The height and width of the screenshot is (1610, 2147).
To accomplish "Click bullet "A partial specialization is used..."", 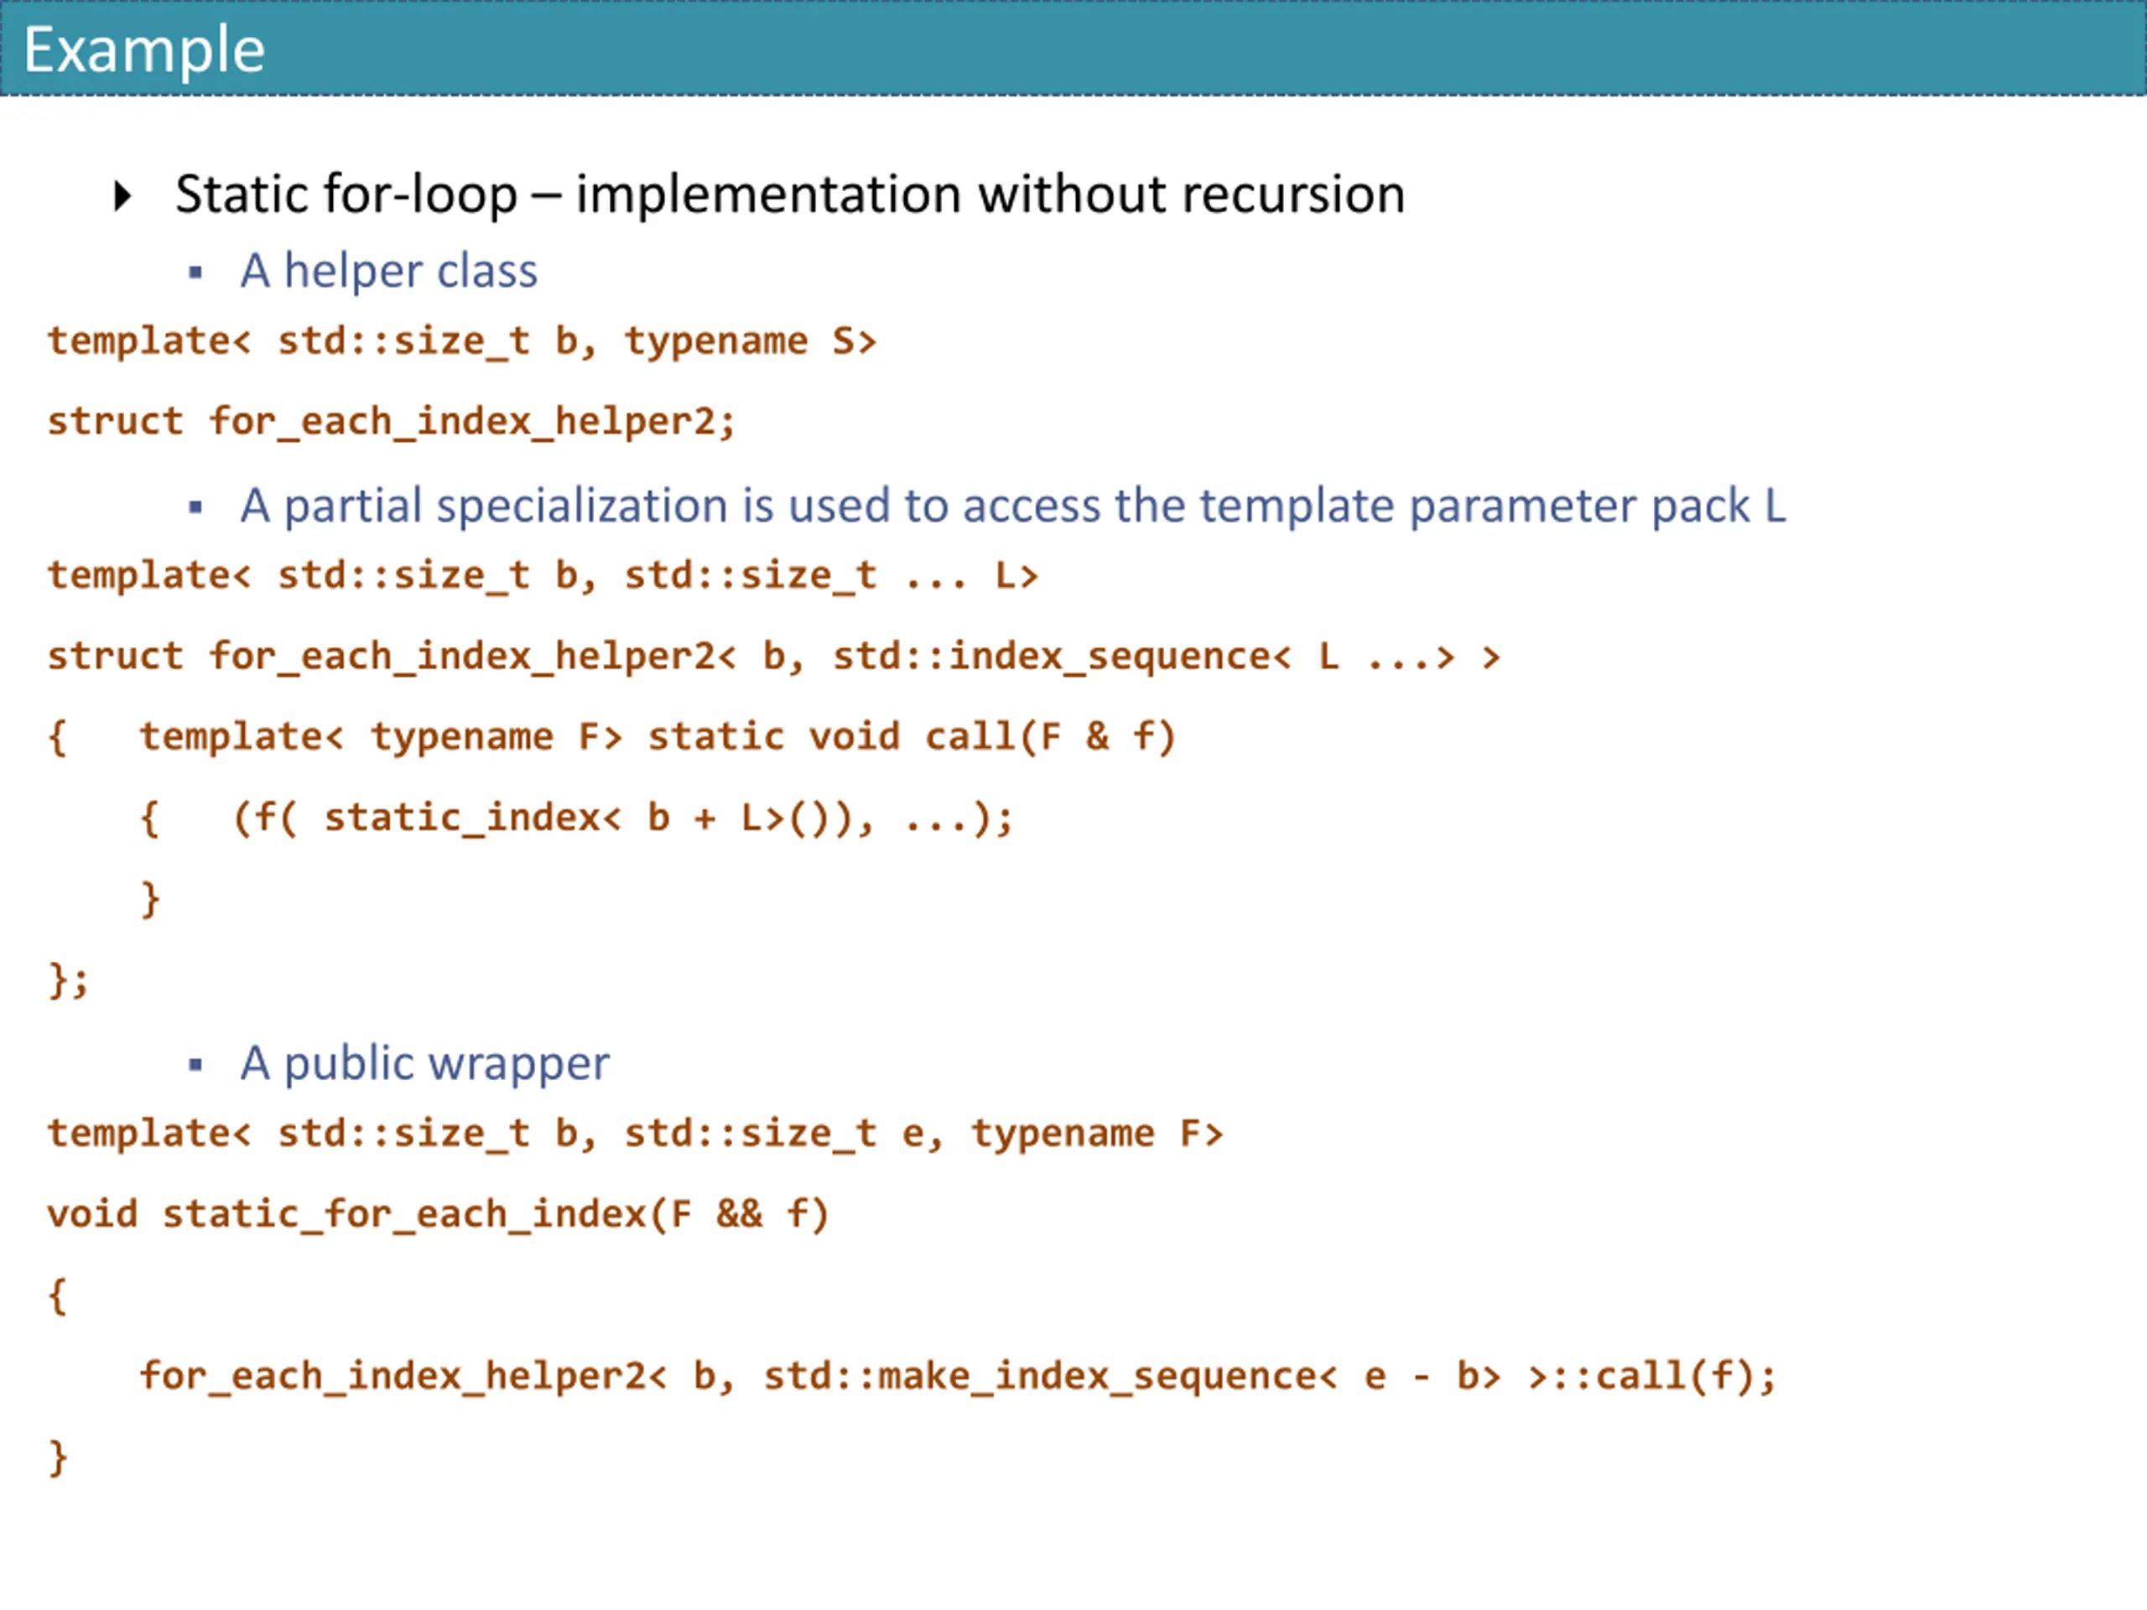I will point(1013,506).
